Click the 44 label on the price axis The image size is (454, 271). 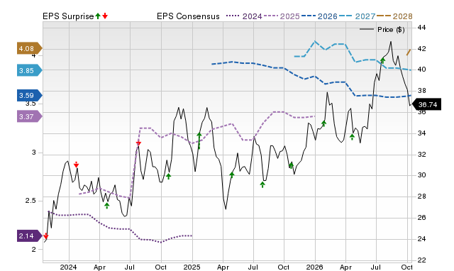point(421,28)
